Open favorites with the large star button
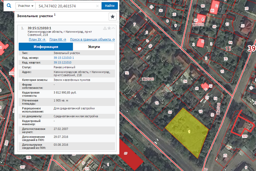 tap(113, 17)
